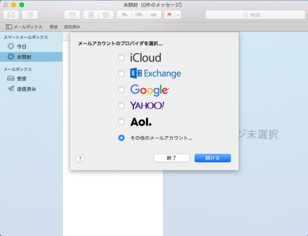Focus the 検索 search field

(x=255, y=15)
